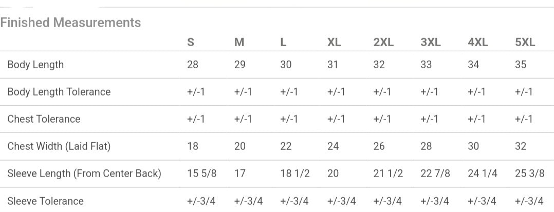Select Chest Width value 24 for XL

point(333,146)
